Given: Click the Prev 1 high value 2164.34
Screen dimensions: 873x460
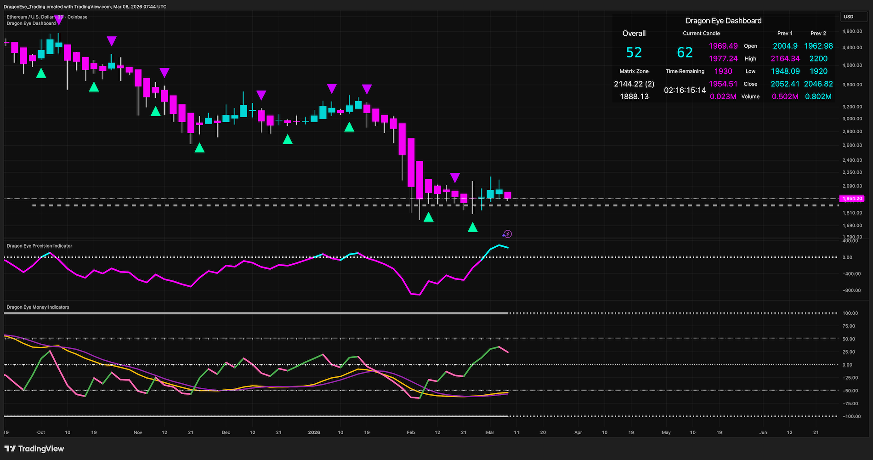Looking at the screenshot, I should 785,58.
